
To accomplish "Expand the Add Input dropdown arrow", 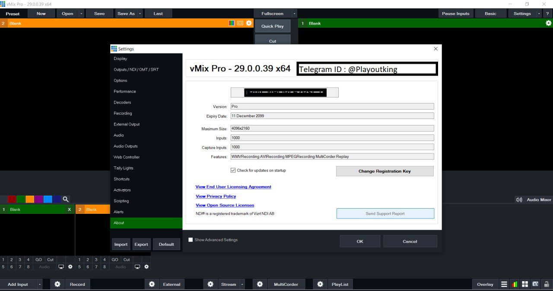I will coord(39,284).
